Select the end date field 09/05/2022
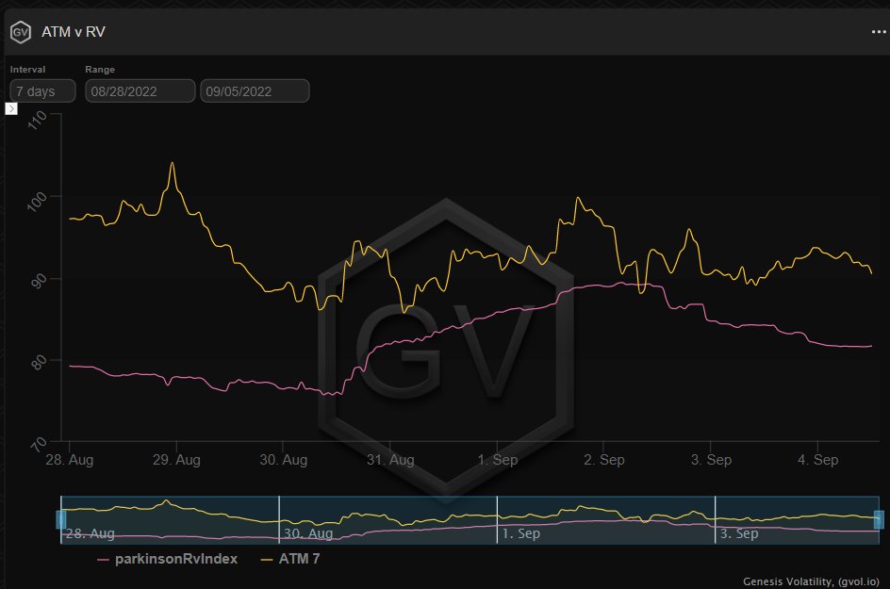Screen dimensions: 890x589 tap(255, 91)
